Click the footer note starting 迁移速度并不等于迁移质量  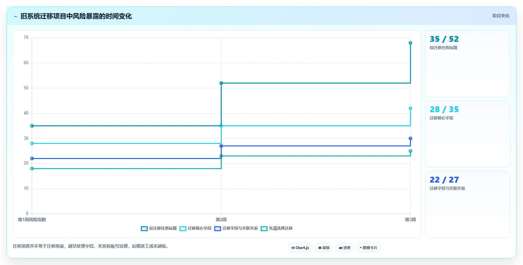click(91, 246)
